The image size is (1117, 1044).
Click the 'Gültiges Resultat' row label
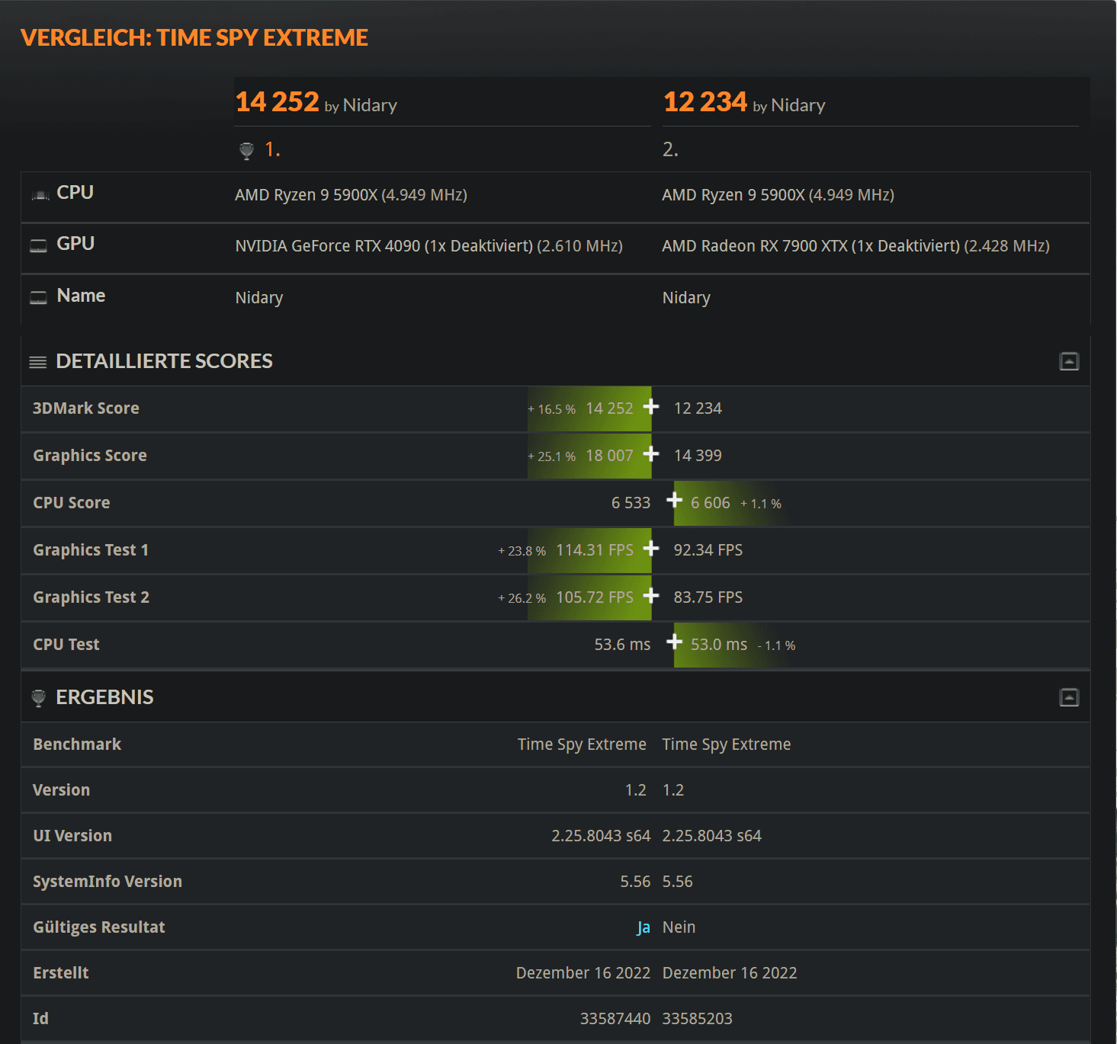point(99,927)
